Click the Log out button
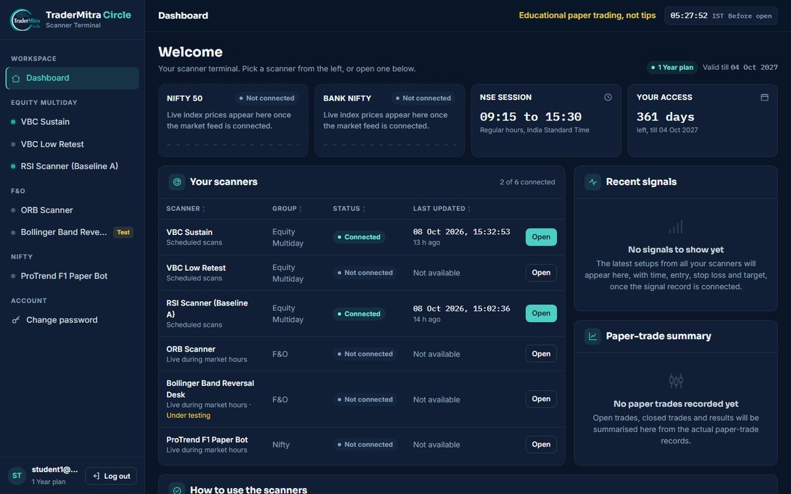This screenshot has height=494, width=791. coord(111,476)
